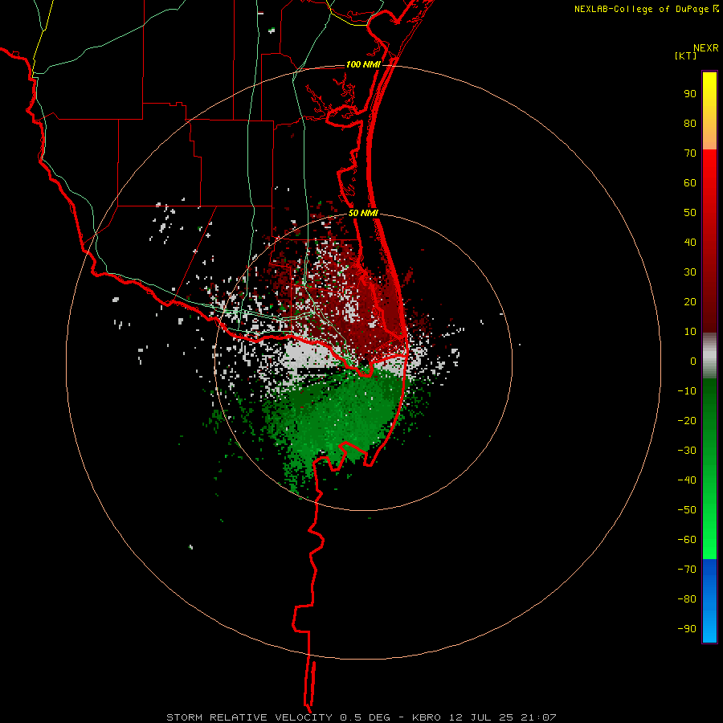Click the -90 knot scale label
The image size is (723, 723).
(x=687, y=628)
